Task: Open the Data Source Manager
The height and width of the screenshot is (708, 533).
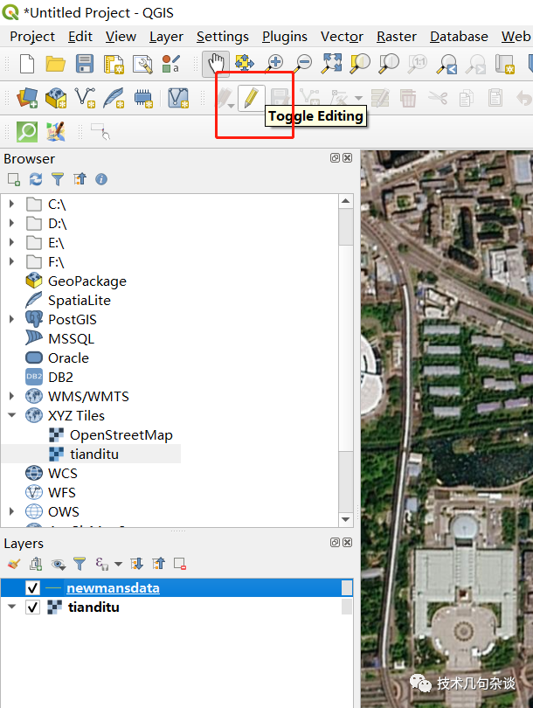Action: [x=27, y=97]
